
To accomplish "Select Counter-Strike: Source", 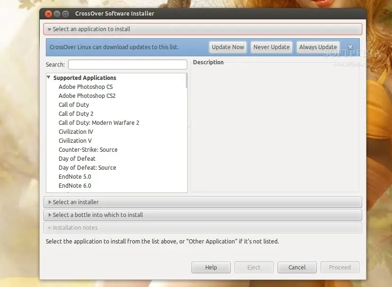I will (88, 150).
